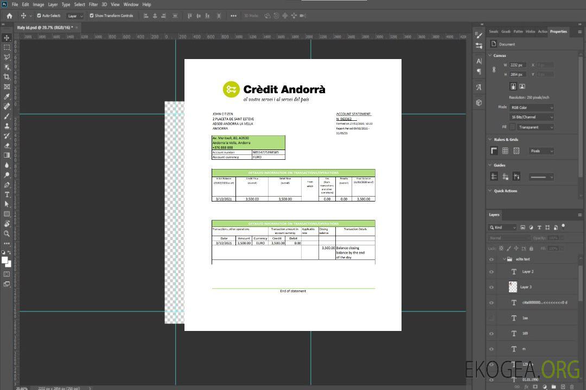Select the Object Selection tool
Image resolution: width=586 pixels, height=390 pixels.
click(7, 67)
